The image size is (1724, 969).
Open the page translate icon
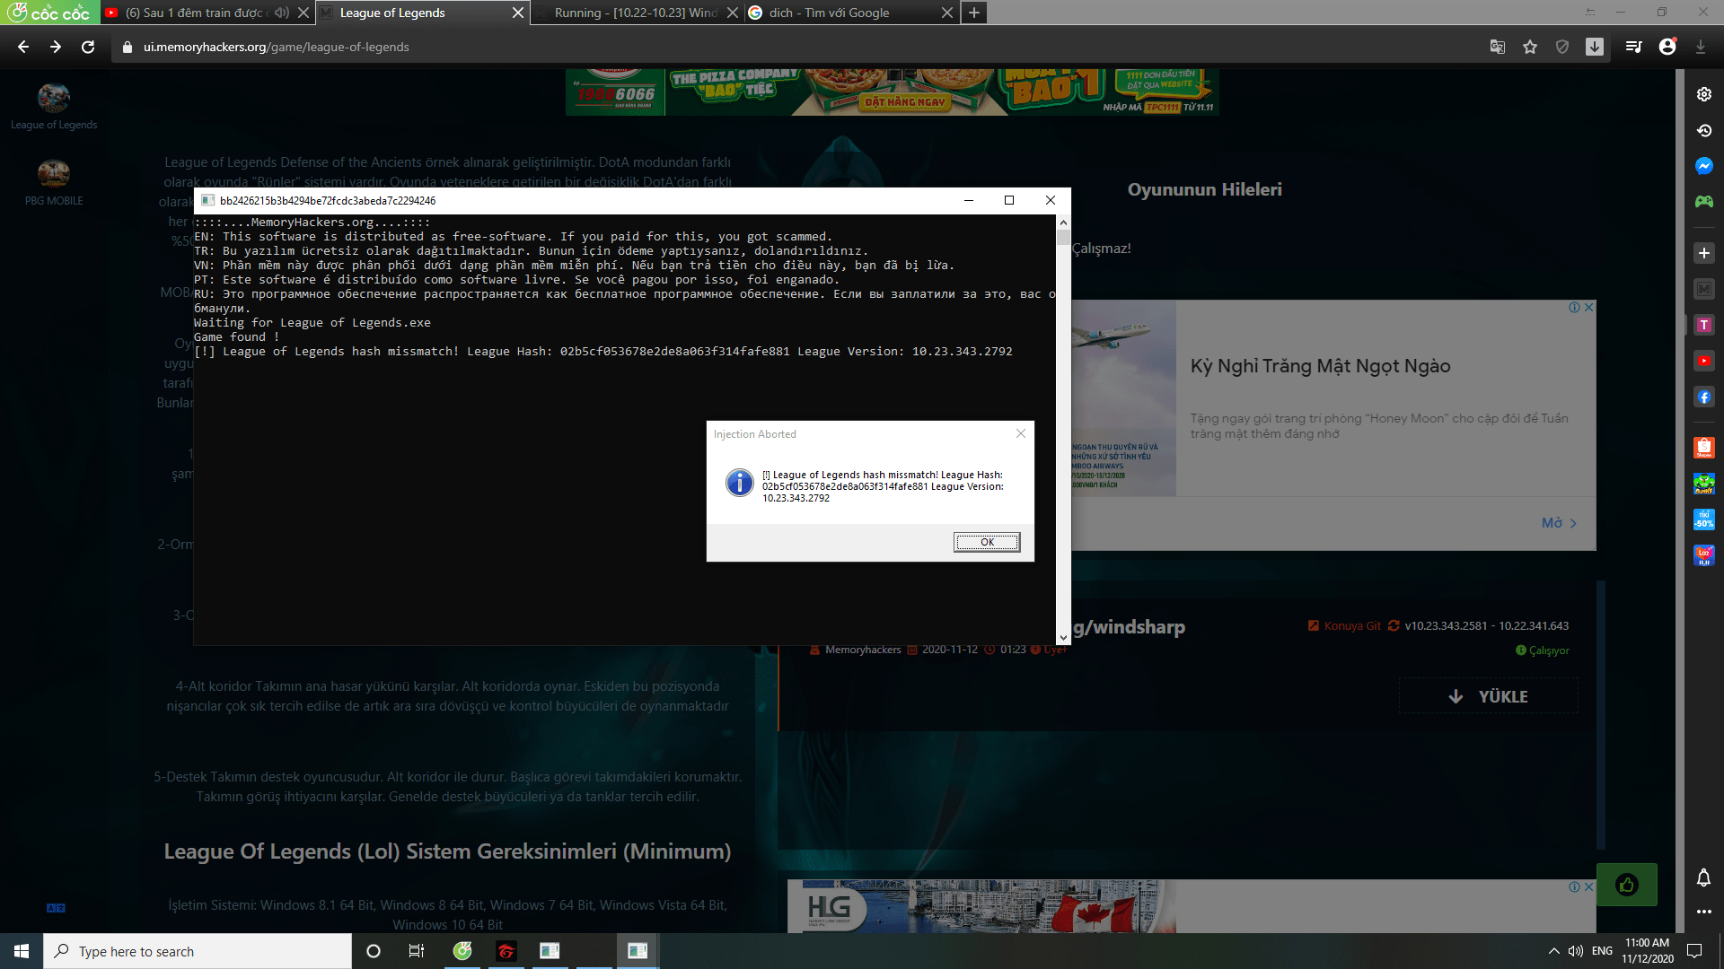1497,47
